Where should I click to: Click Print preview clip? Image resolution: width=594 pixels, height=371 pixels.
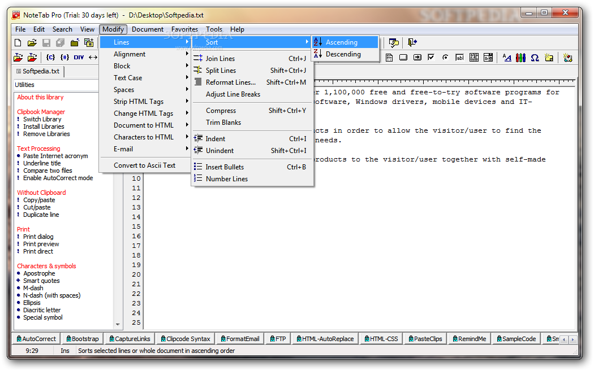[x=41, y=244]
